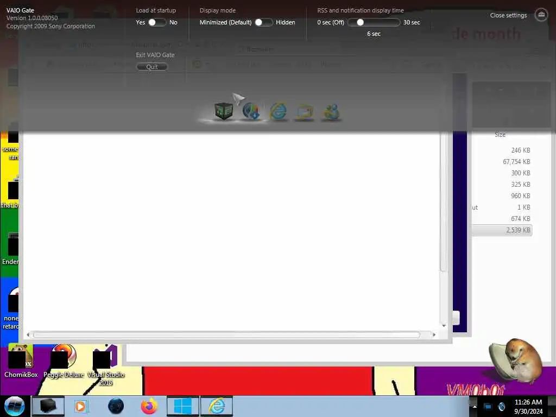Click the Close settings icon
The height and width of the screenshot is (417, 556).
(x=541, y=15)
